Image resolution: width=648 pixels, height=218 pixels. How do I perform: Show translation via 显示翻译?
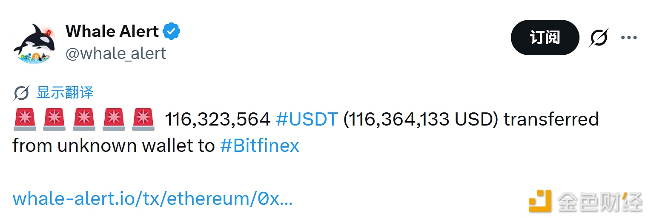(65, 92)
